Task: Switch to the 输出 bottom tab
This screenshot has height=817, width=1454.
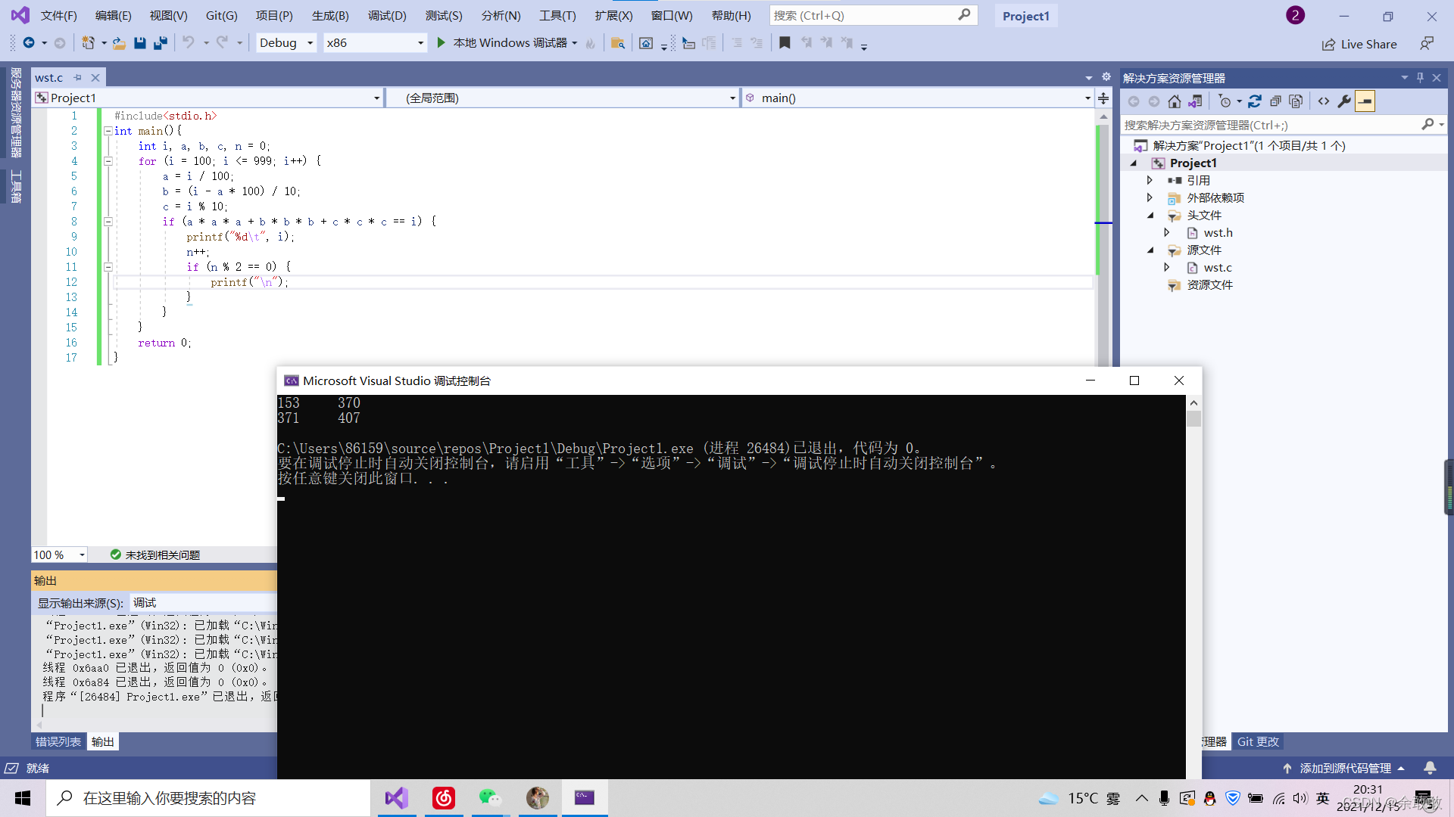Action: (x=102, y=741)
